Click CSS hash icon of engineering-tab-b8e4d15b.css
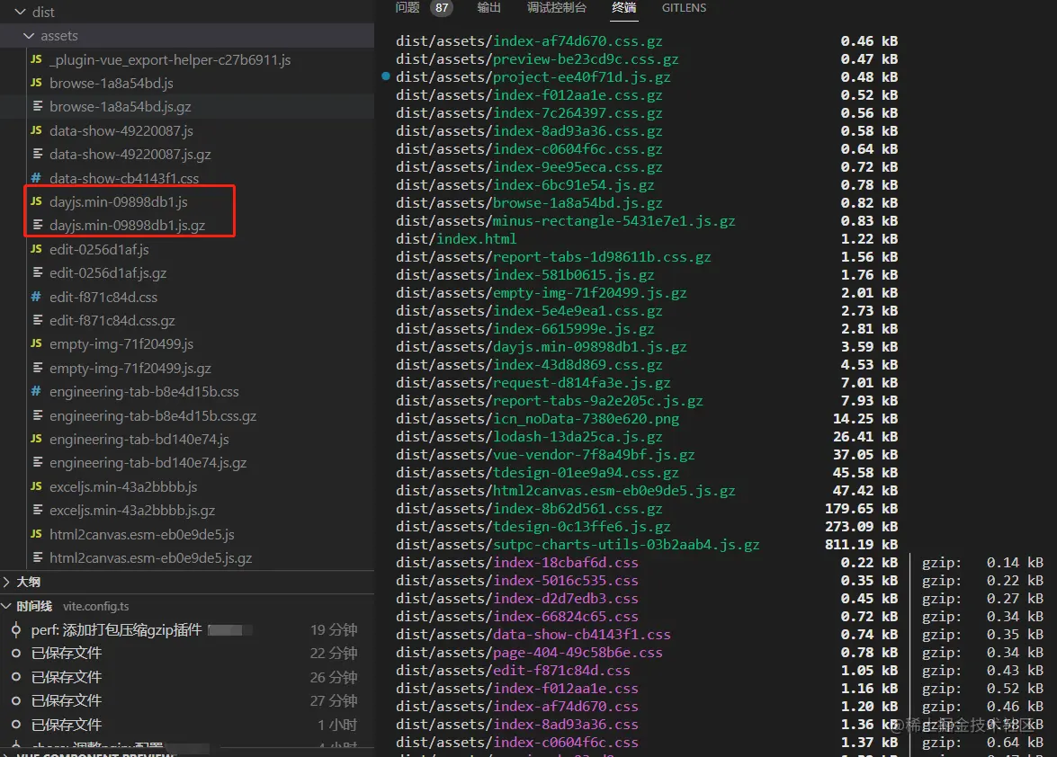 pyautogui.click(x=36, y=391)
